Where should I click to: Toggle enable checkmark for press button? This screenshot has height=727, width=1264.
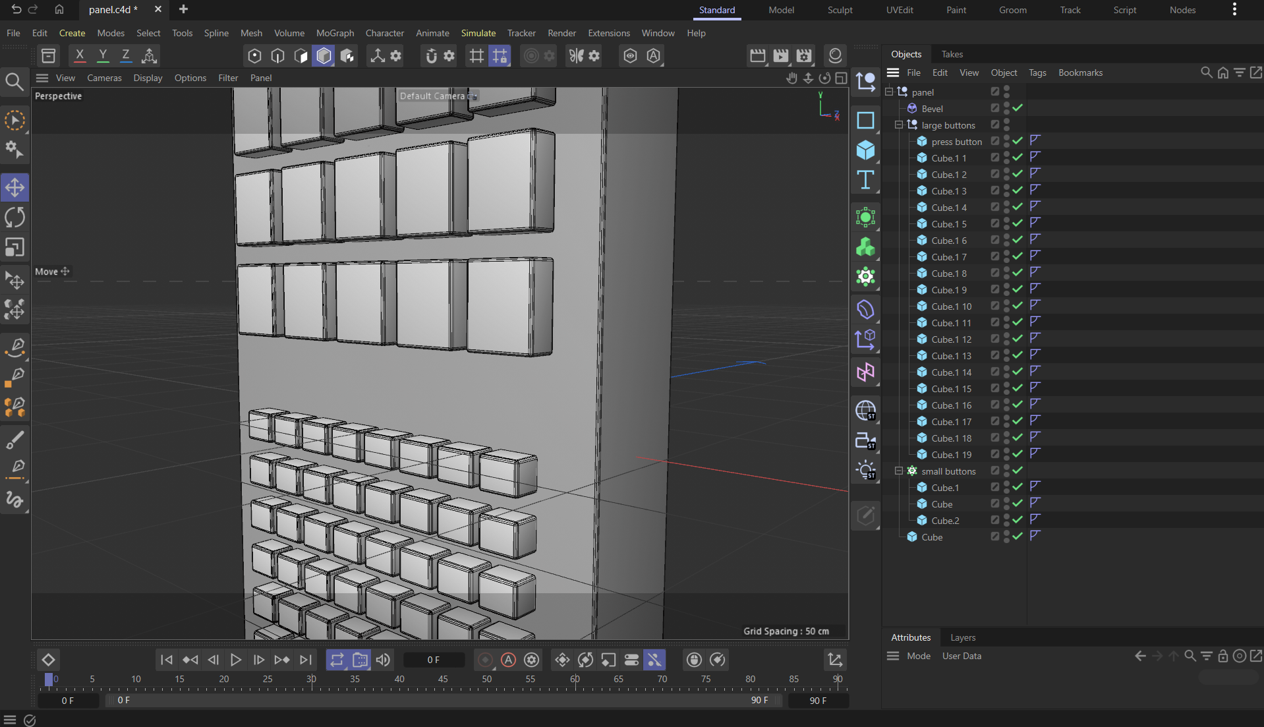1018,141
